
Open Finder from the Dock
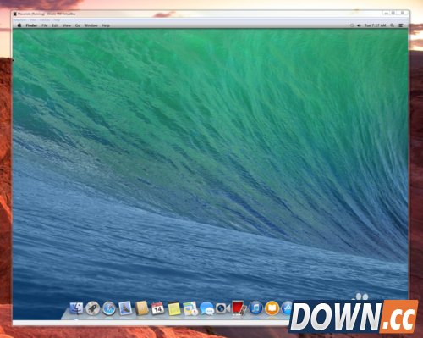coord(76,308)
